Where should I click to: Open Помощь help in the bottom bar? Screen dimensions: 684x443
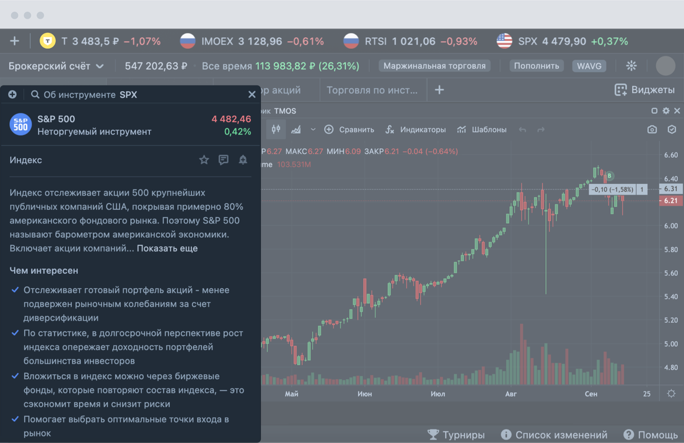click(x=651, y=435)
